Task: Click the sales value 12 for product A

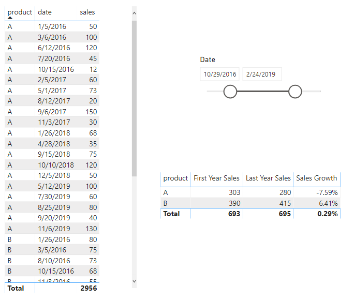Action: pyautogui.click(x=93, y=69)
